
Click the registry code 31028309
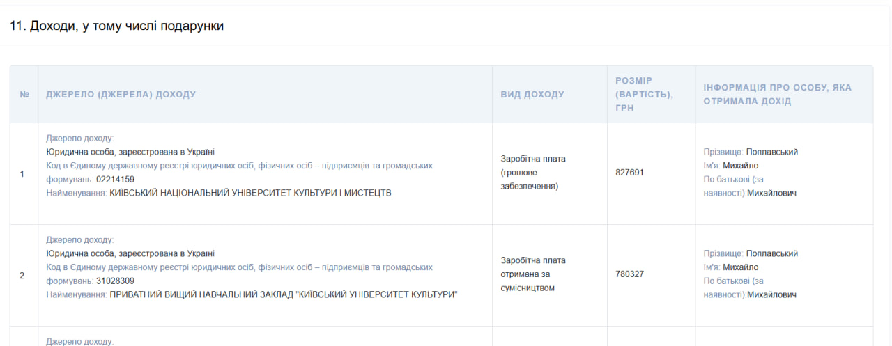(x=115, y=281)
